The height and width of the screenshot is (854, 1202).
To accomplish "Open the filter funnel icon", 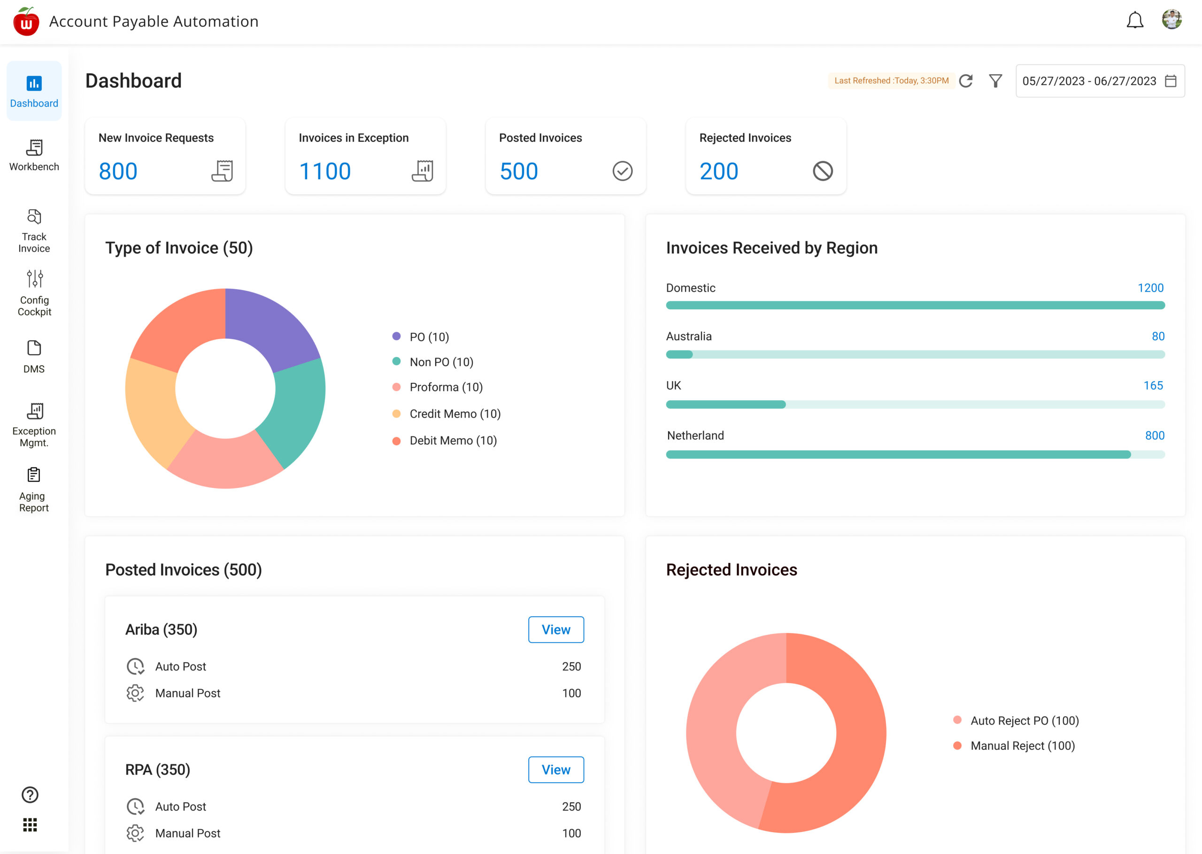I will tap(995, 81).
